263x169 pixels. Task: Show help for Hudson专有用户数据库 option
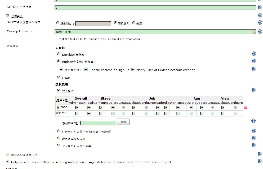tap(254, 61)
